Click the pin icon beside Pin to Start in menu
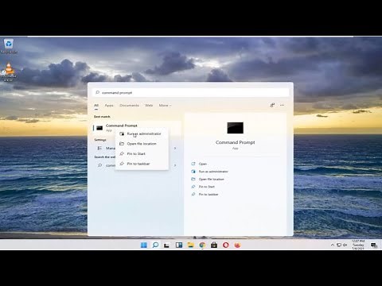 (x=122, y=153)
